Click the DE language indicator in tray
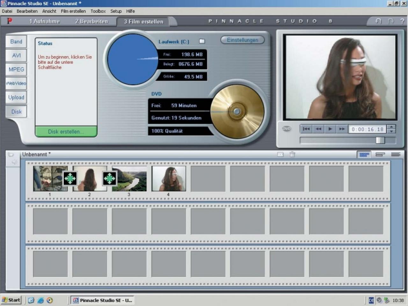Screen dimensions: 408x306 [x=371, y=300]
